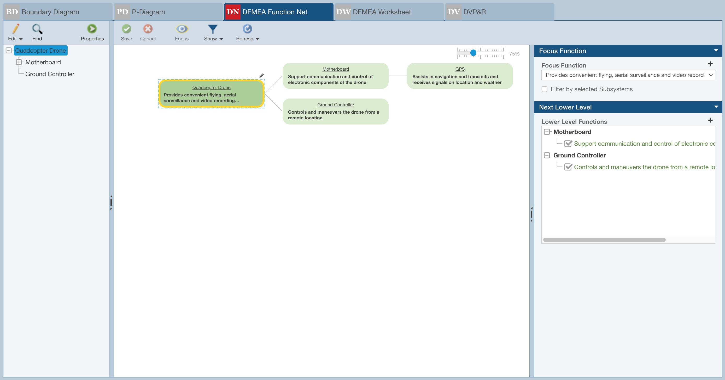
Task: Expand the Motherboard tree node
Action: pos(19,62)
